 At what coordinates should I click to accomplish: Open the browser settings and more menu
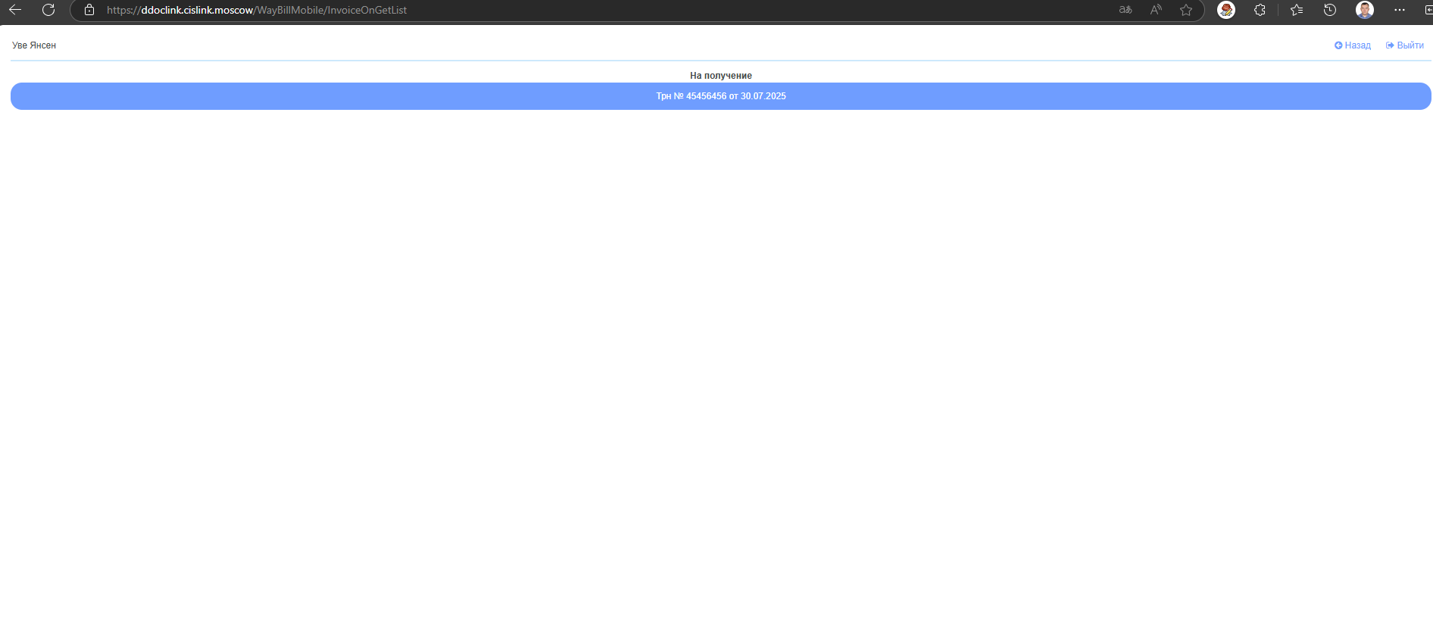point(1400,10)
